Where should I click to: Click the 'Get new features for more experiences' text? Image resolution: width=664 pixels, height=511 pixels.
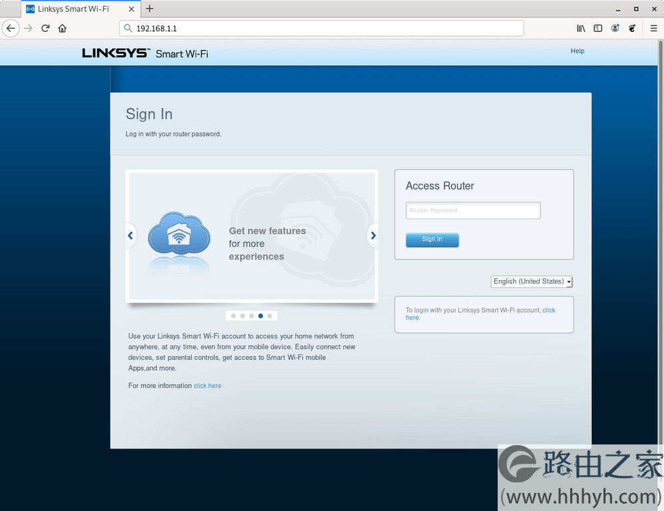tap(267, 244)
